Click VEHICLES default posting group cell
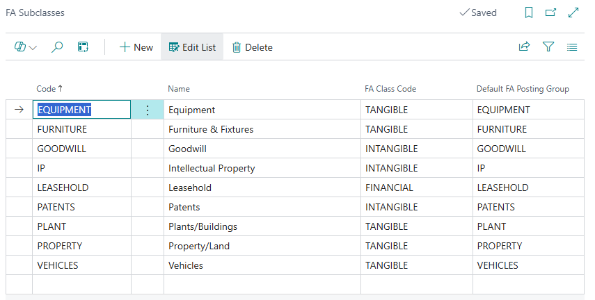The image size is (595, 300). click(528, 265)
